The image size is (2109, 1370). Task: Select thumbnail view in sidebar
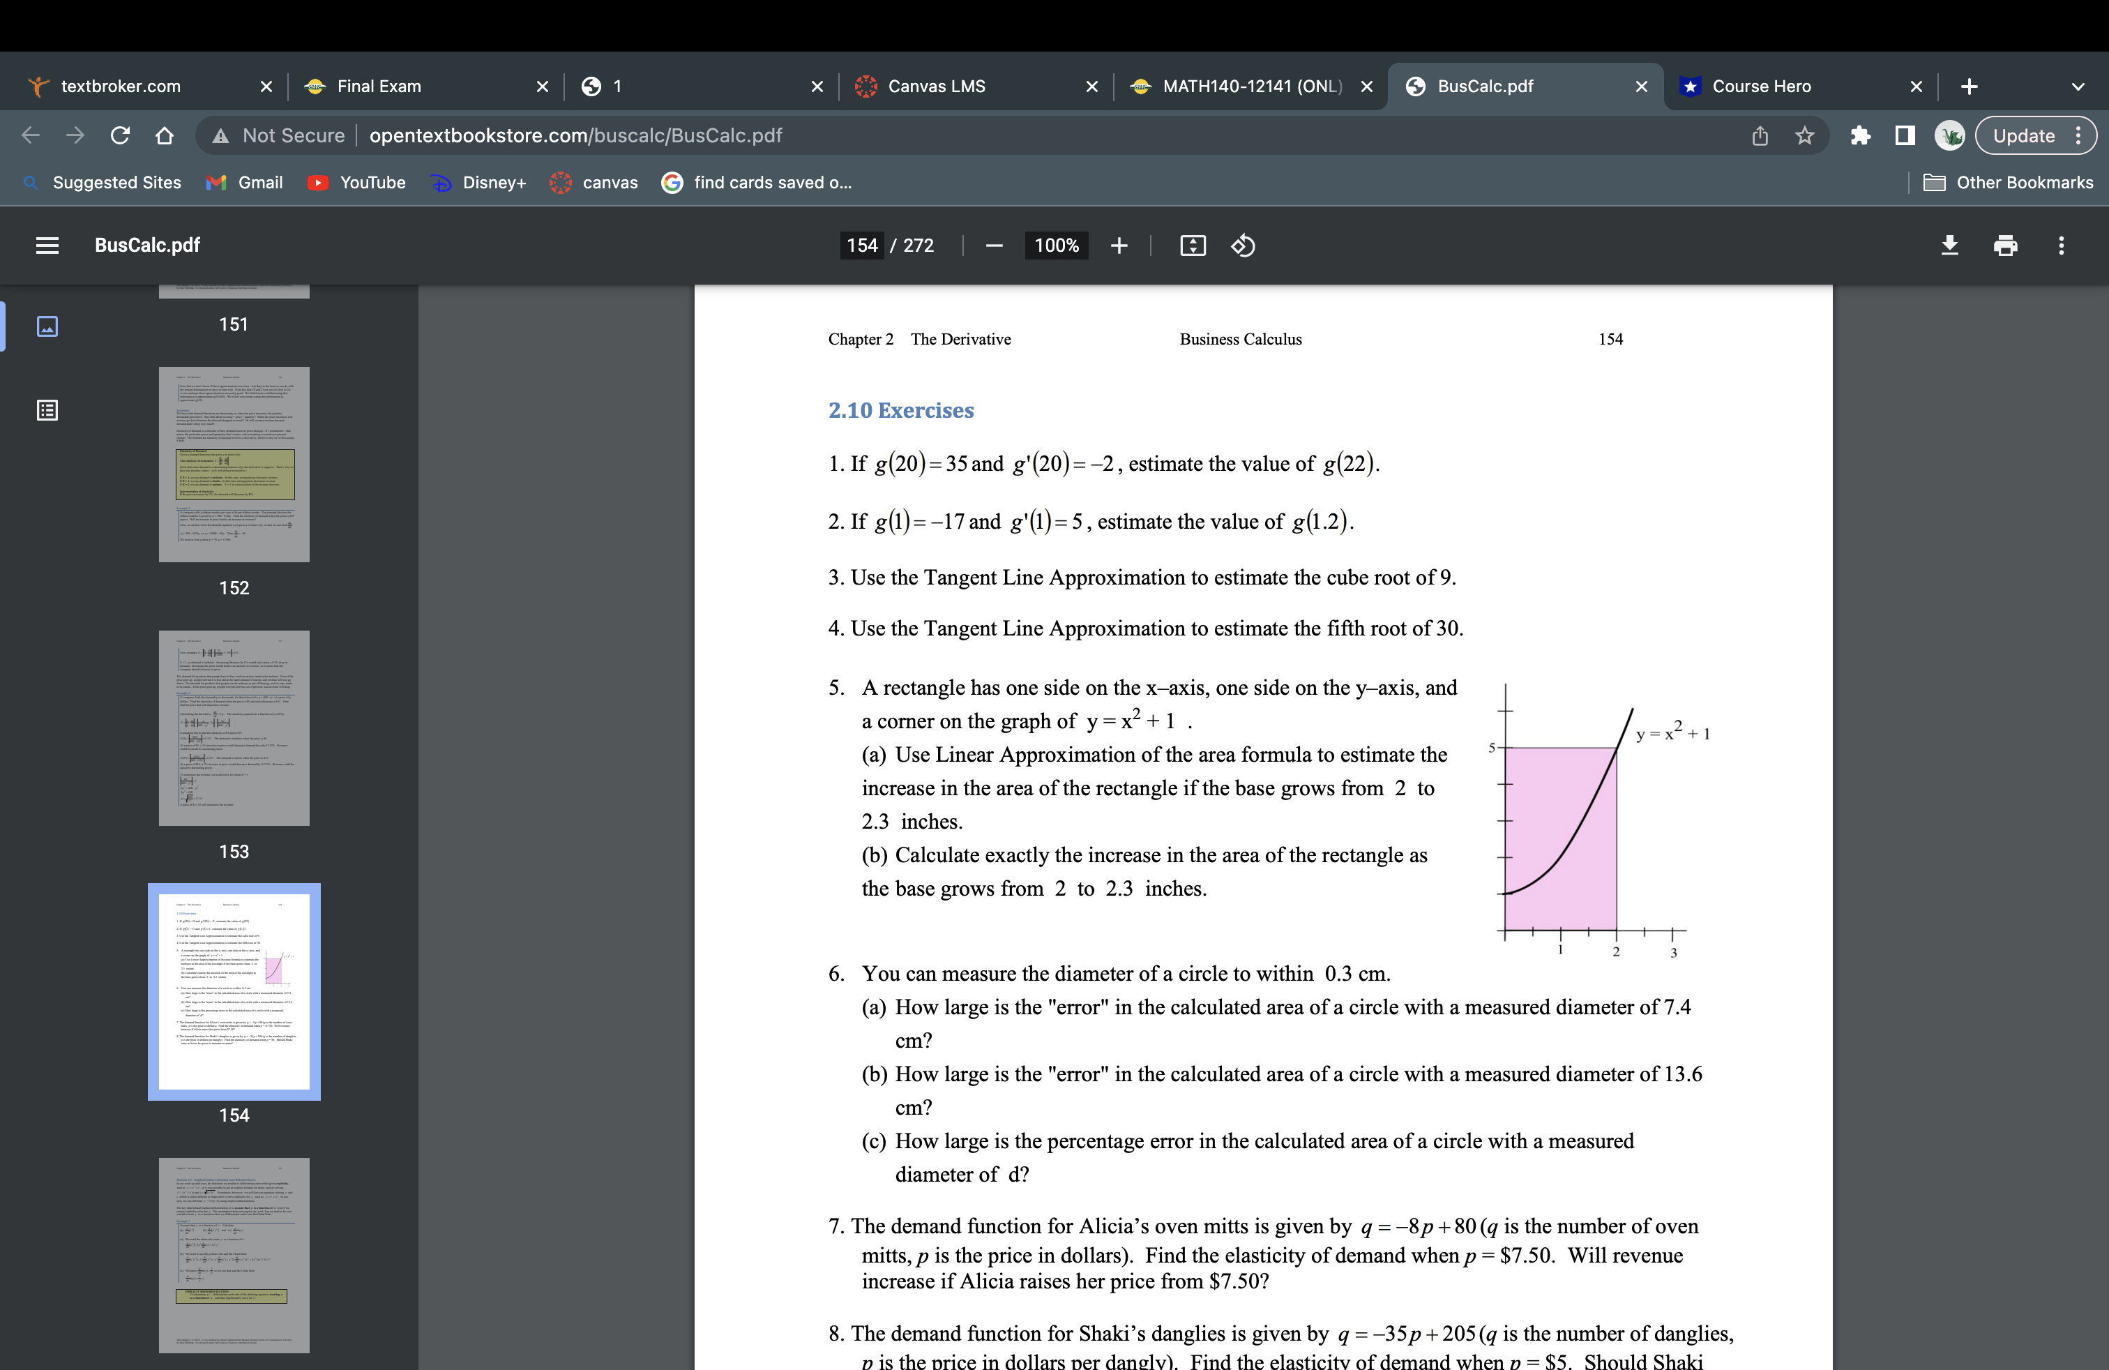(47, 326)
